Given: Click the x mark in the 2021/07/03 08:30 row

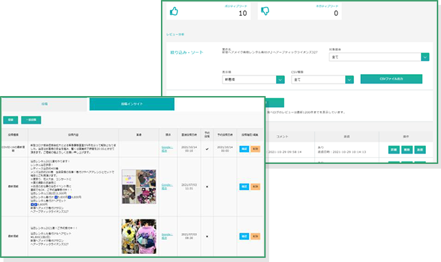Looking at the screenshot, I should click(x=207, y=237).
